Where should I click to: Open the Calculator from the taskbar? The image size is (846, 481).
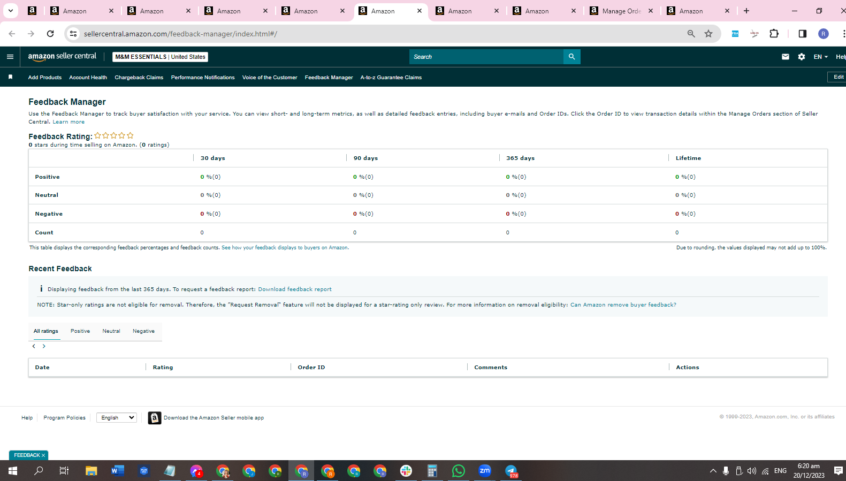[x=432, y=471]
